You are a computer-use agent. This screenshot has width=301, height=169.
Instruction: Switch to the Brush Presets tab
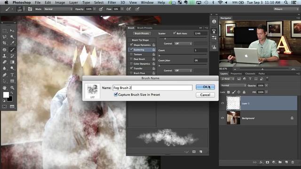click(x=144, y=28)
